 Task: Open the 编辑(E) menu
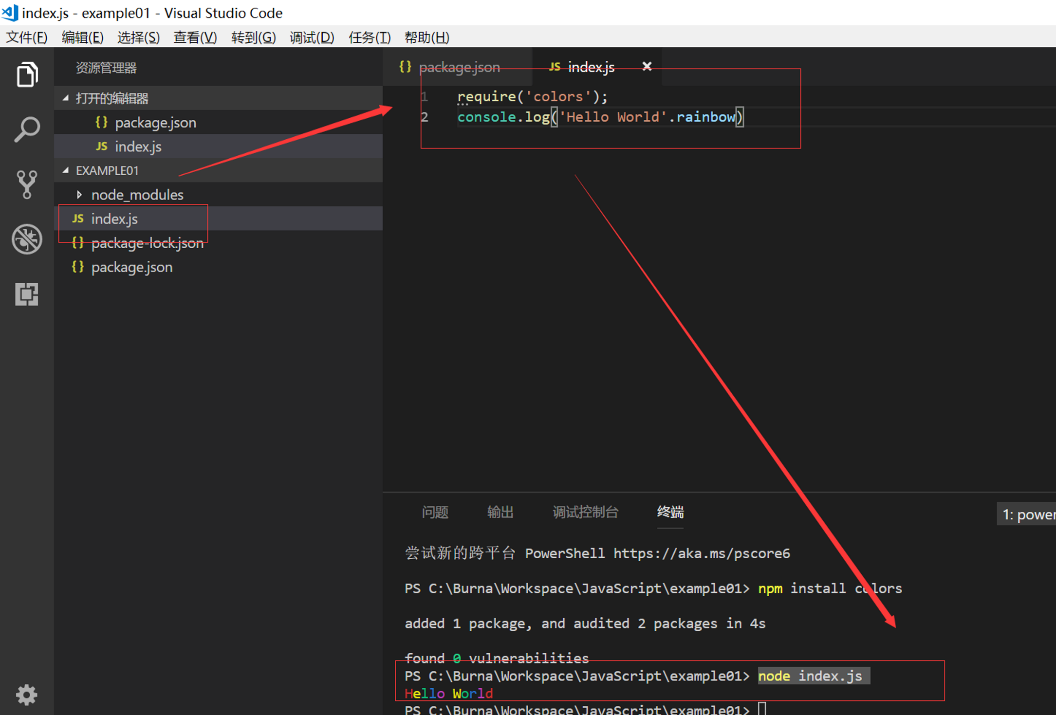(x=82, y=37)
